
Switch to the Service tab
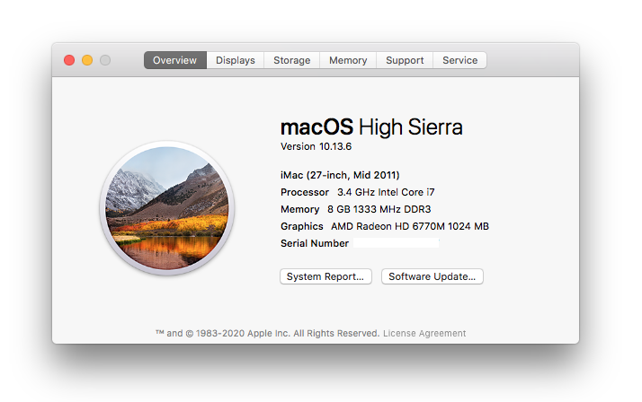(459, 60)
